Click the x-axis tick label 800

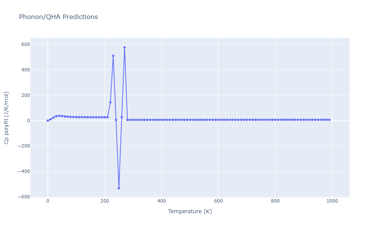tap(275, 201)
